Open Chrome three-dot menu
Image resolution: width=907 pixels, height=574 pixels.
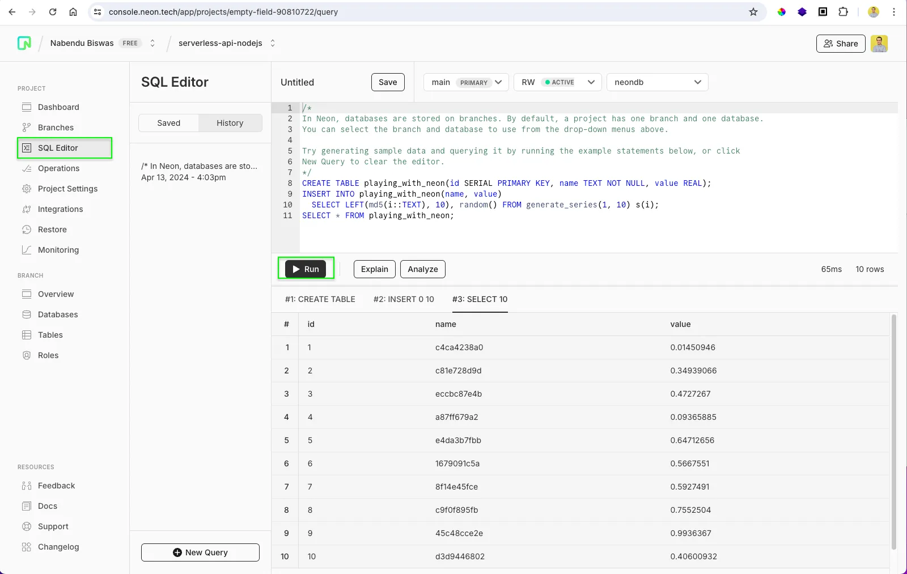894,12
